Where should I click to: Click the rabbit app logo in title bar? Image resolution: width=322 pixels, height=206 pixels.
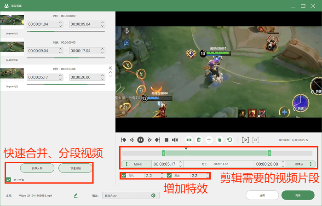pyautogui.click(x=6, y=6)
